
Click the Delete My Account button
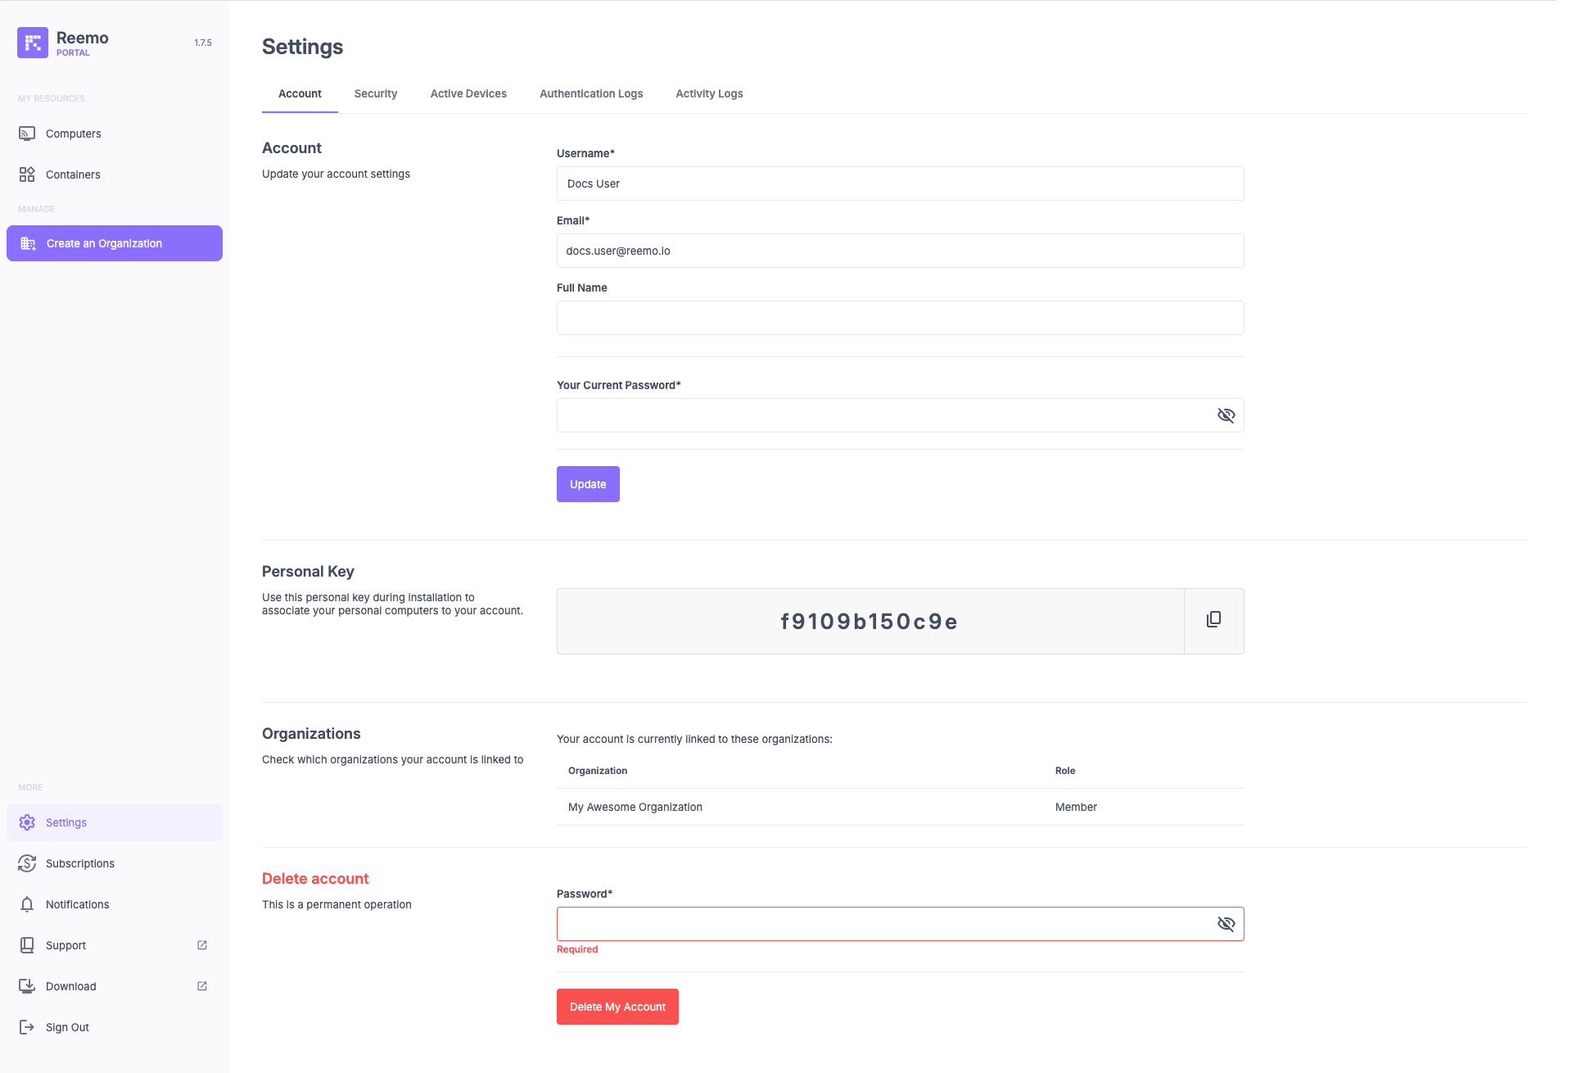[617, 1007]
